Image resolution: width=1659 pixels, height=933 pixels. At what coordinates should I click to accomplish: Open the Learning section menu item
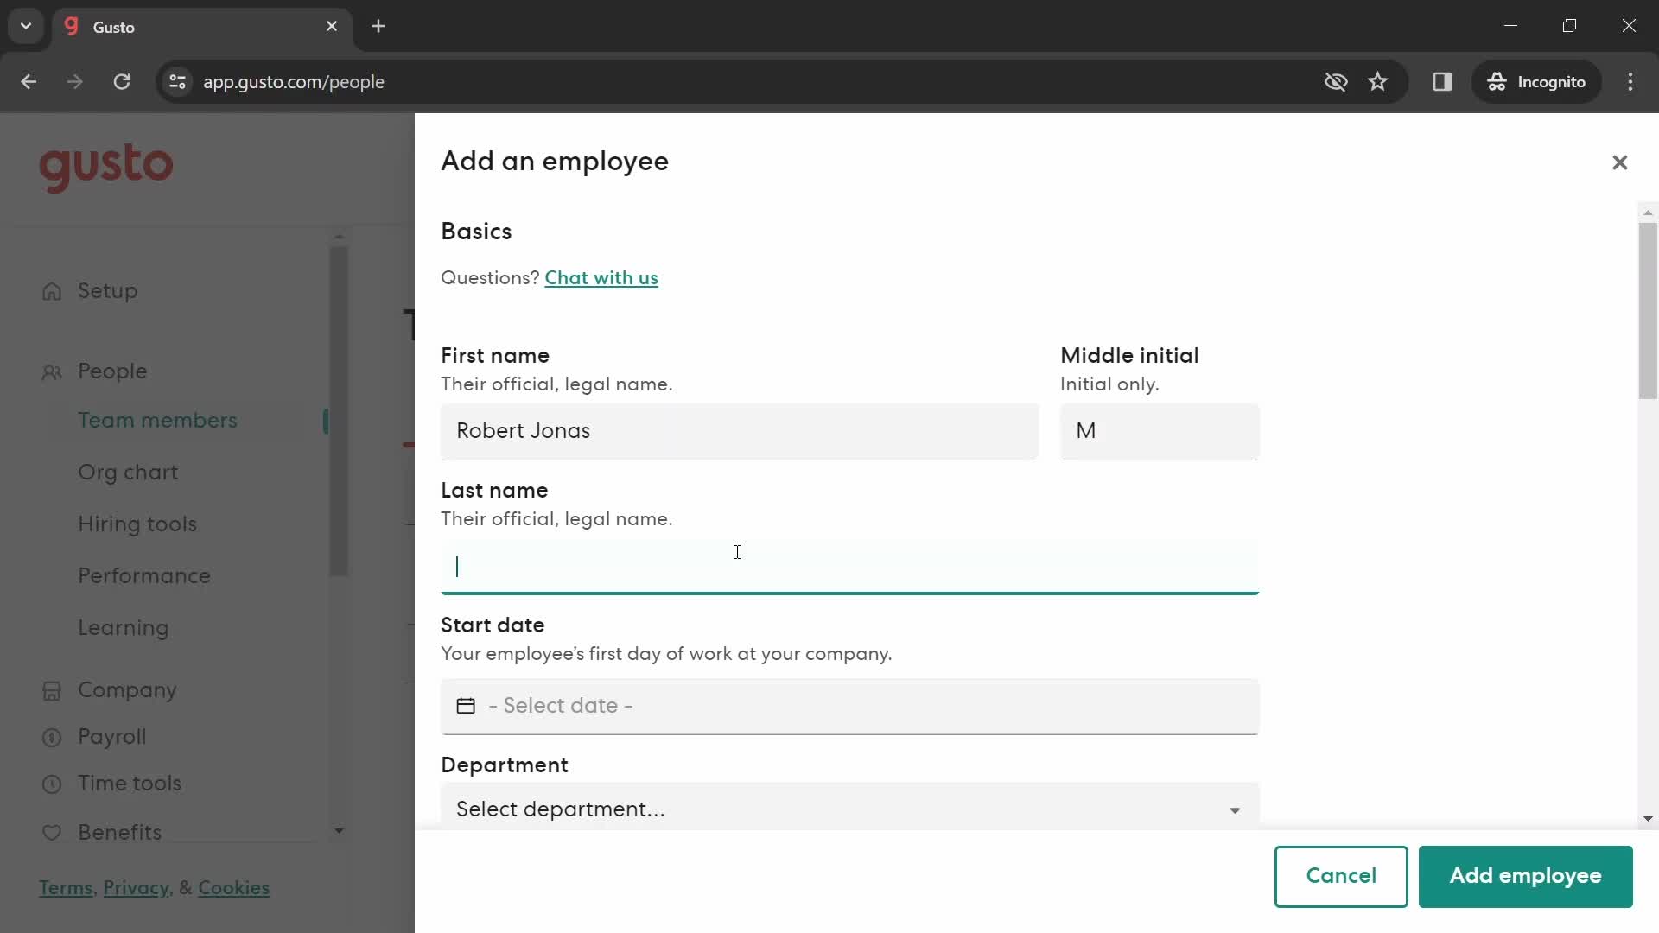point(123,628)
